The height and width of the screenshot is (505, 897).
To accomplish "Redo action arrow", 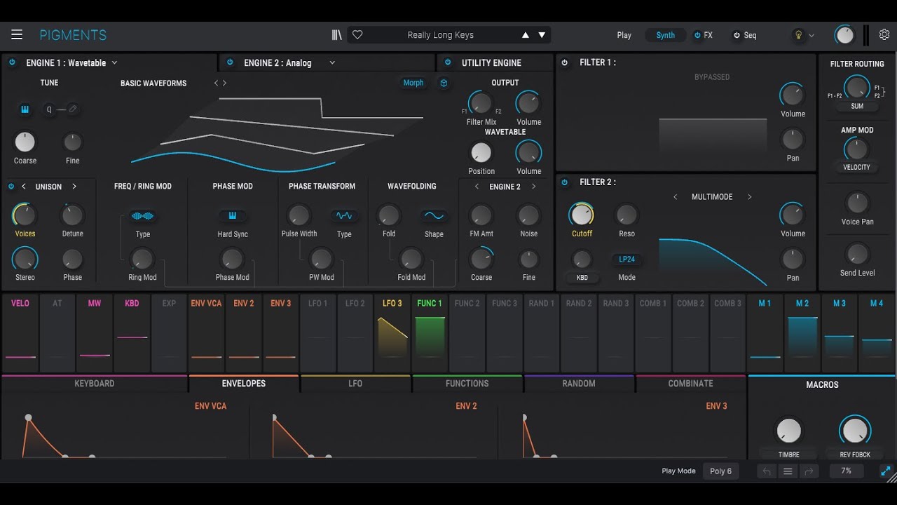I will click(x=809, y=471).
